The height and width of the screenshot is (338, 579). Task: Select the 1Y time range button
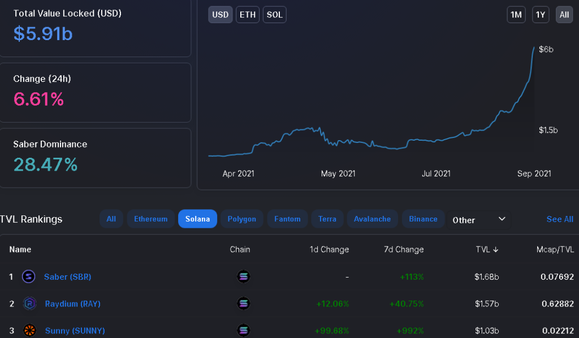tap(541, 15)
